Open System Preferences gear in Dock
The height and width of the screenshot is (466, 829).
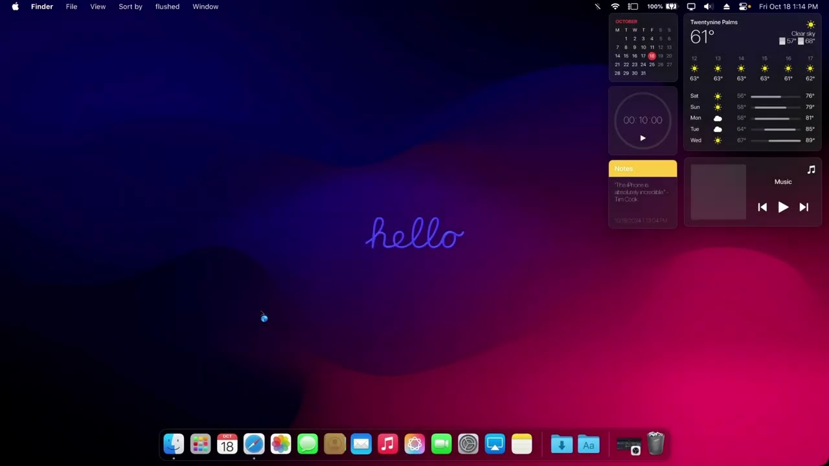[468, 444]
